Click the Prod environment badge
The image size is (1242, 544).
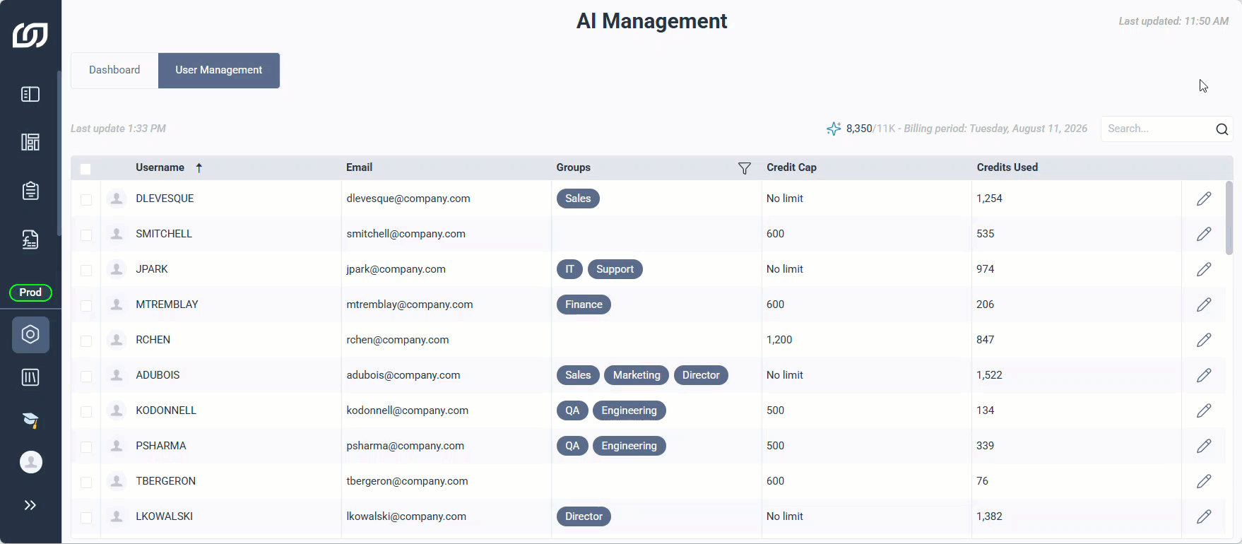pos(30,292)
